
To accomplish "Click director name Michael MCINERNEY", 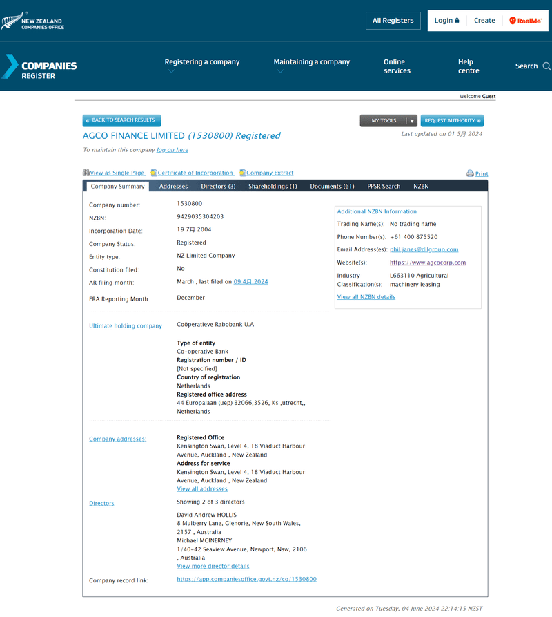I will (204, 541).
